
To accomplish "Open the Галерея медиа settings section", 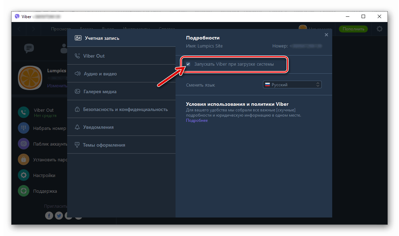I will (x=121, y=91).
